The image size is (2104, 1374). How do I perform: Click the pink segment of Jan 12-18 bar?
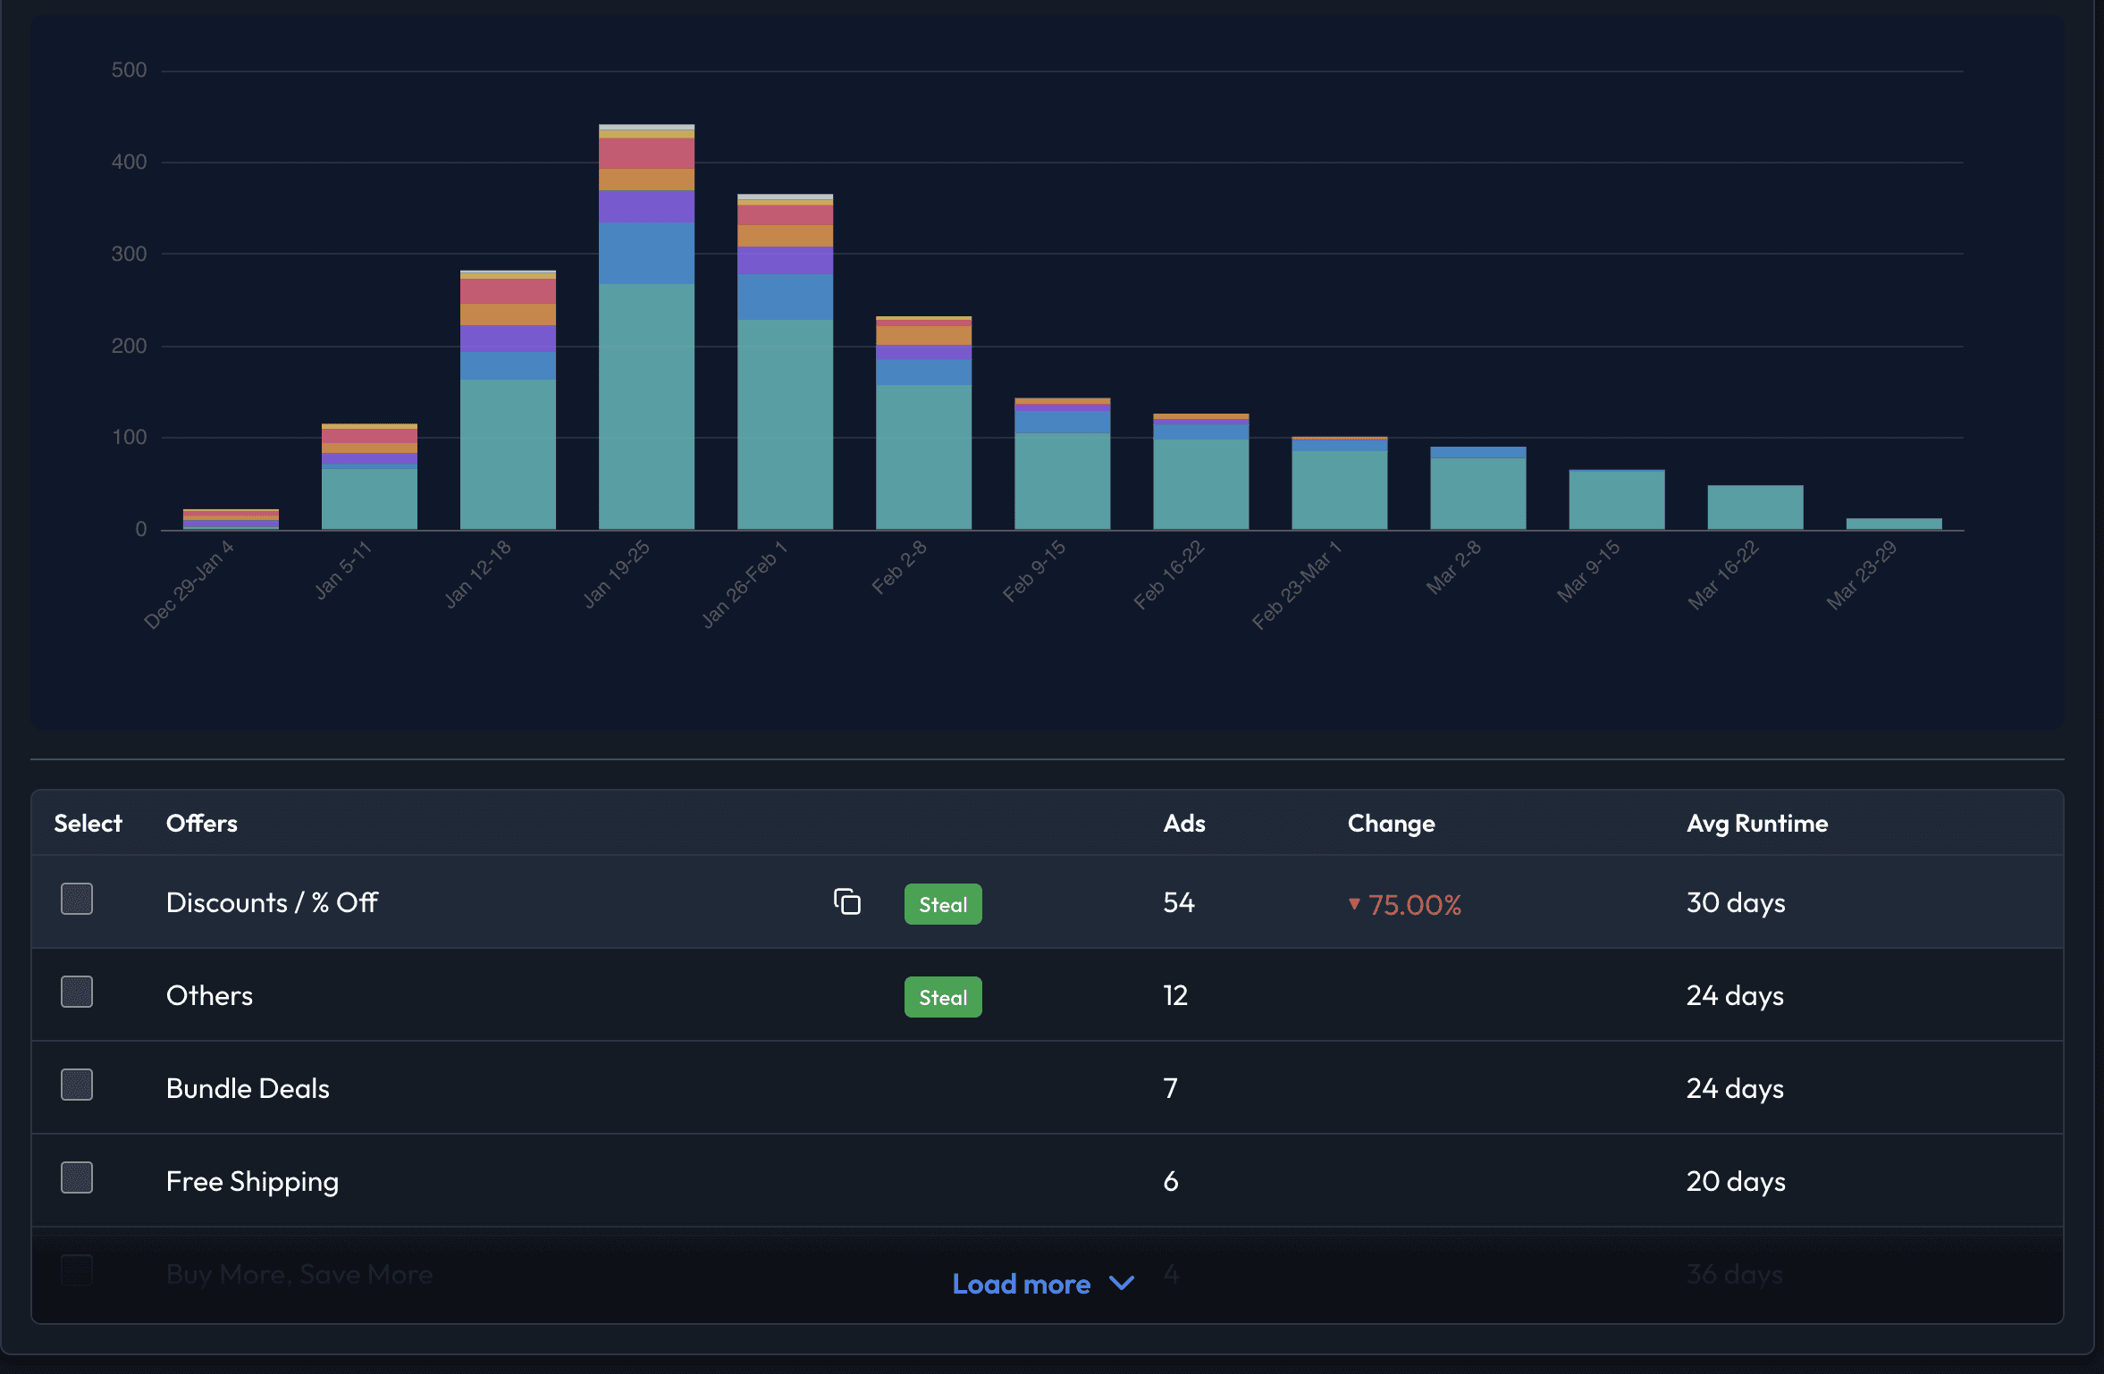click(508, 290)
